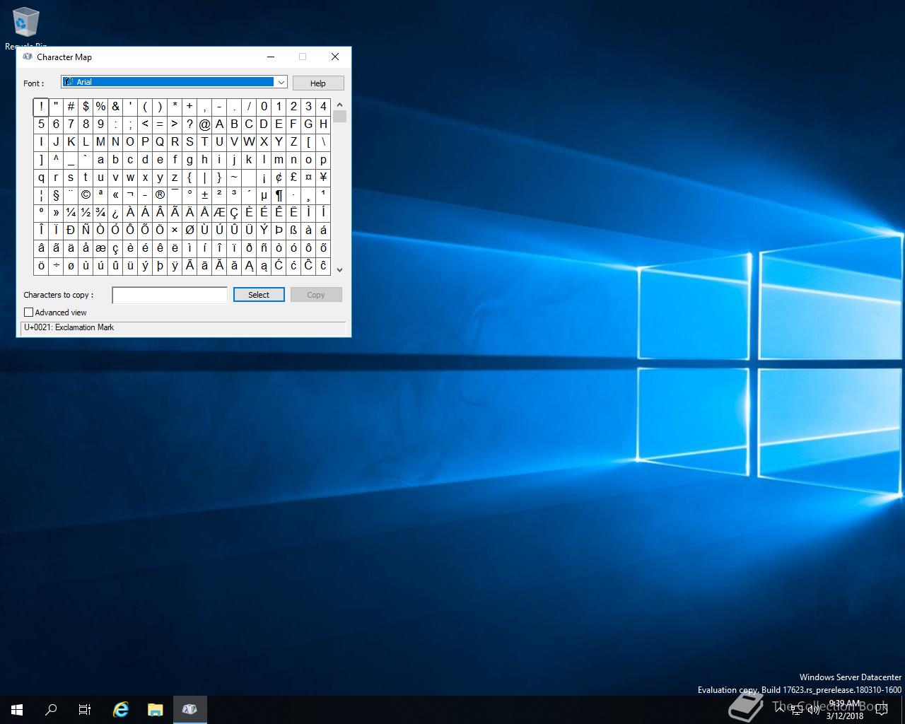Select left guillemet « character

115,194
